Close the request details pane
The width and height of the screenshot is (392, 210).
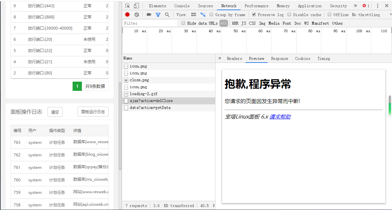click(x=220, y=58)
